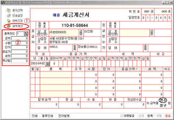Image resolution: width=174 pixels, height=120 pixels.
Task: Click the application icon in the title bar
Action: click(3, 3)
